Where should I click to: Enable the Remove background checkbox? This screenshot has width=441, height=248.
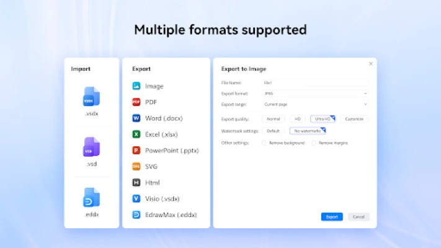click(x=264, y=143)
